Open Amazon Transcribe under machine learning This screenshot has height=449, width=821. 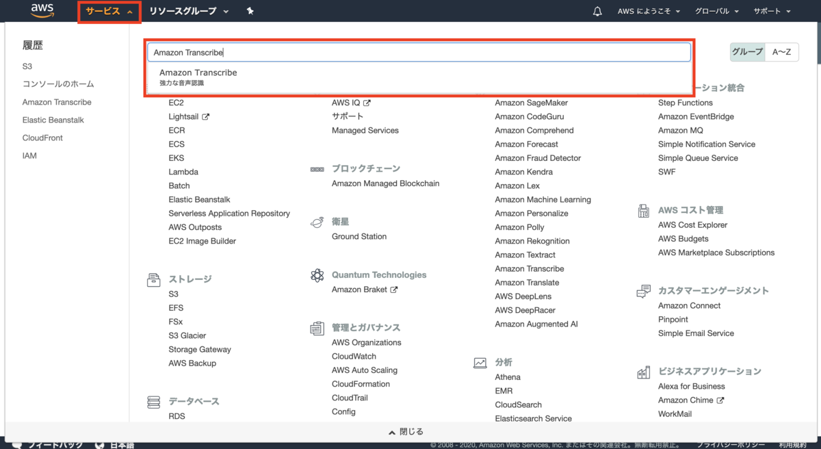(530, 268)
